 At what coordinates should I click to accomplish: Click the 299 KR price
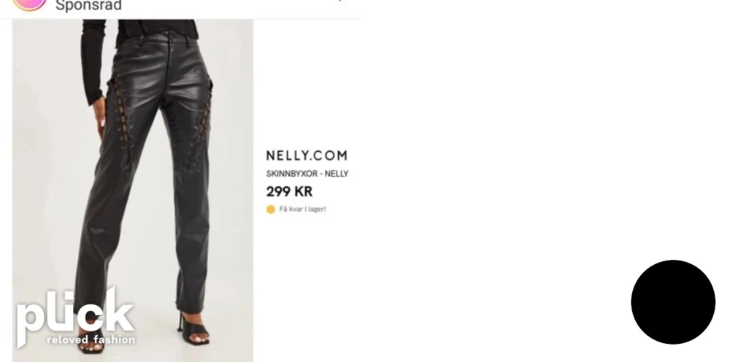289,192
